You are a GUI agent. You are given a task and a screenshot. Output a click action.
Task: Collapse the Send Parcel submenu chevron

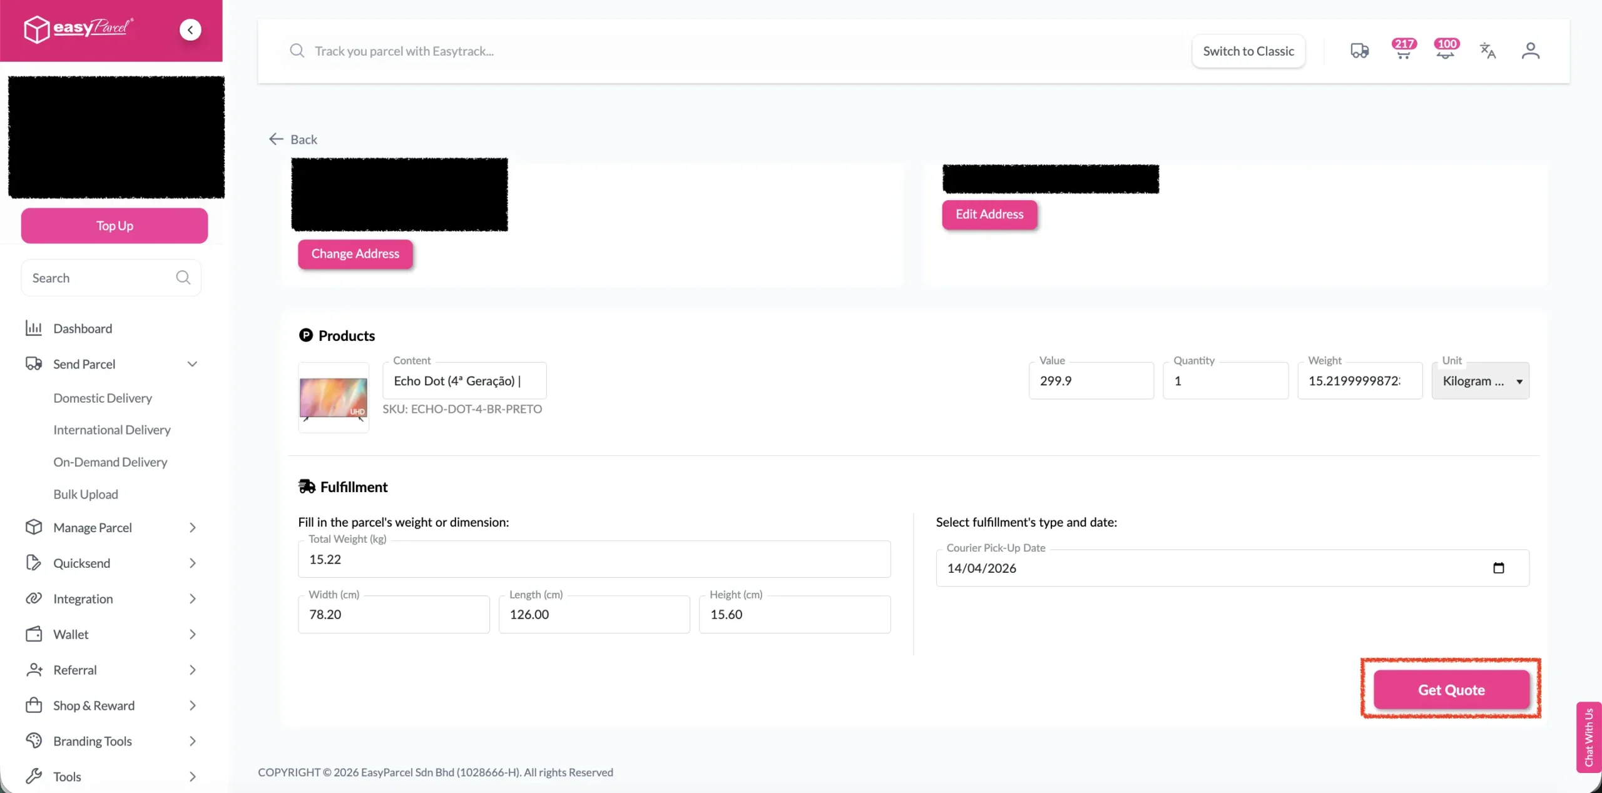point(193,364)
